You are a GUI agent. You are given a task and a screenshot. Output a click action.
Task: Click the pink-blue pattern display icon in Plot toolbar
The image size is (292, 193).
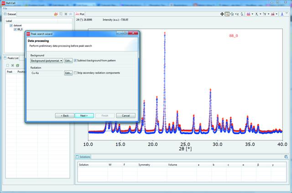[248, 14]
